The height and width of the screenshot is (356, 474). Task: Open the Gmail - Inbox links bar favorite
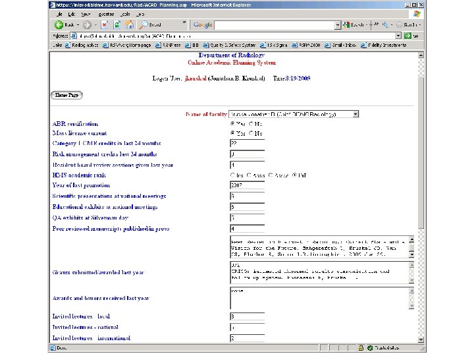click(x=340, y=45)
